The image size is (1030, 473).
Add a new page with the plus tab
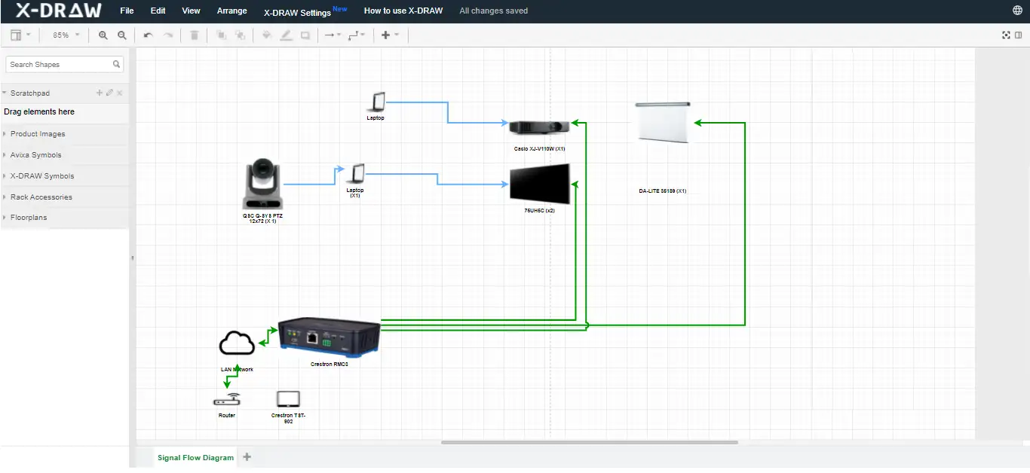click(x=247, y=457)
